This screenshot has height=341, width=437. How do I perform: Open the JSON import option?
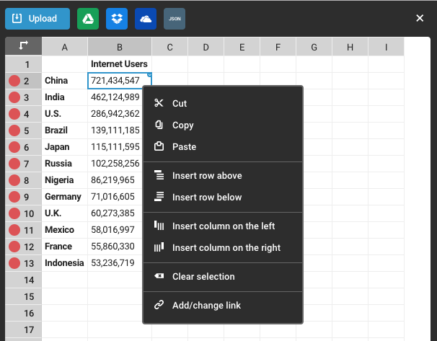click(175, 19)
